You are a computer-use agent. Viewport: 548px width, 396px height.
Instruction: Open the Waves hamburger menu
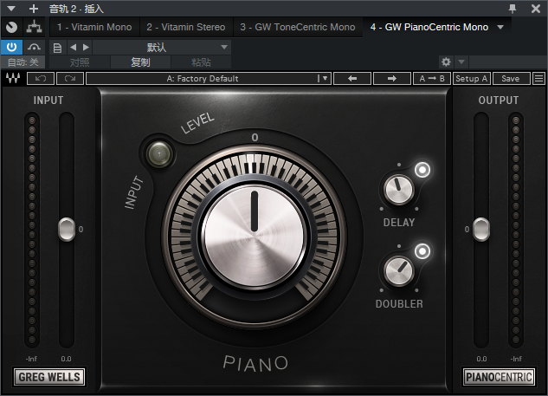pyautogui.click(x=539, y=78)
